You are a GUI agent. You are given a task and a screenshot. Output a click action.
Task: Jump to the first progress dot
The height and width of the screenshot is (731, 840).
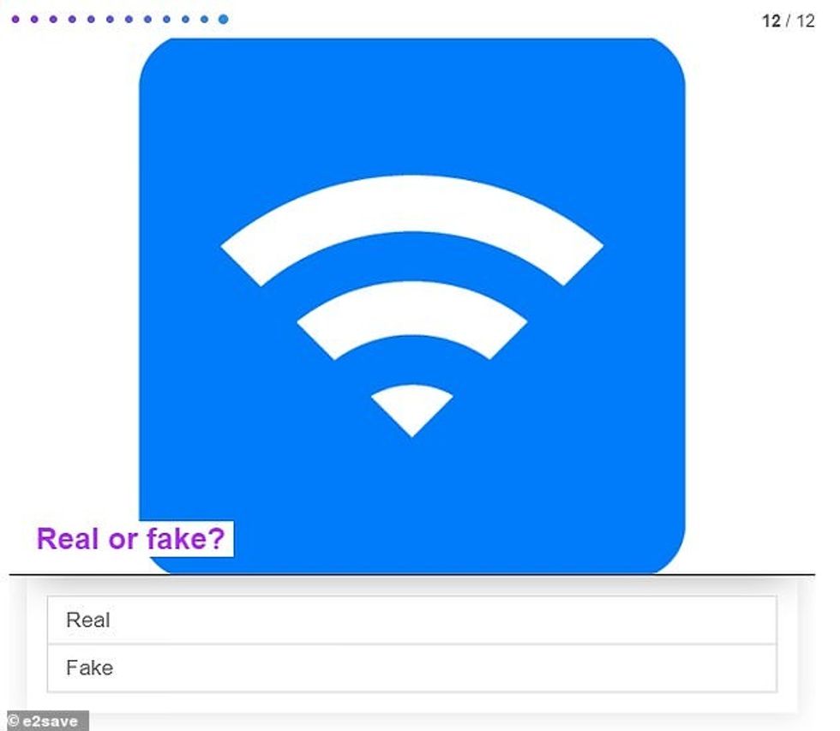[x=15, y=19]
